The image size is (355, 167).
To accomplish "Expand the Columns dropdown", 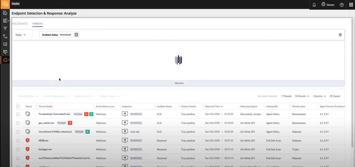I will pos(319,96).
